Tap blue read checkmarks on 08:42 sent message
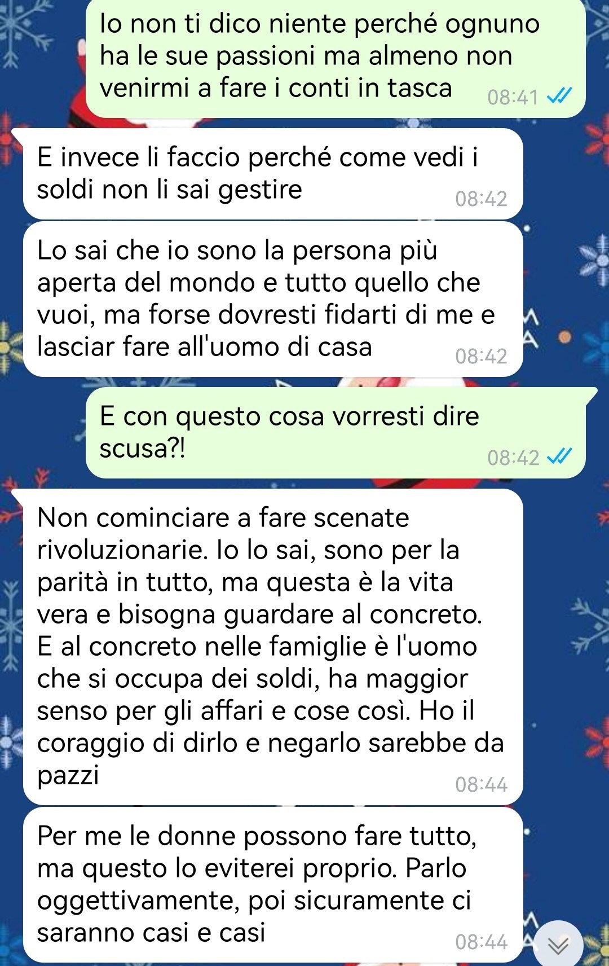The image size is (609, 966). (559, 456)
